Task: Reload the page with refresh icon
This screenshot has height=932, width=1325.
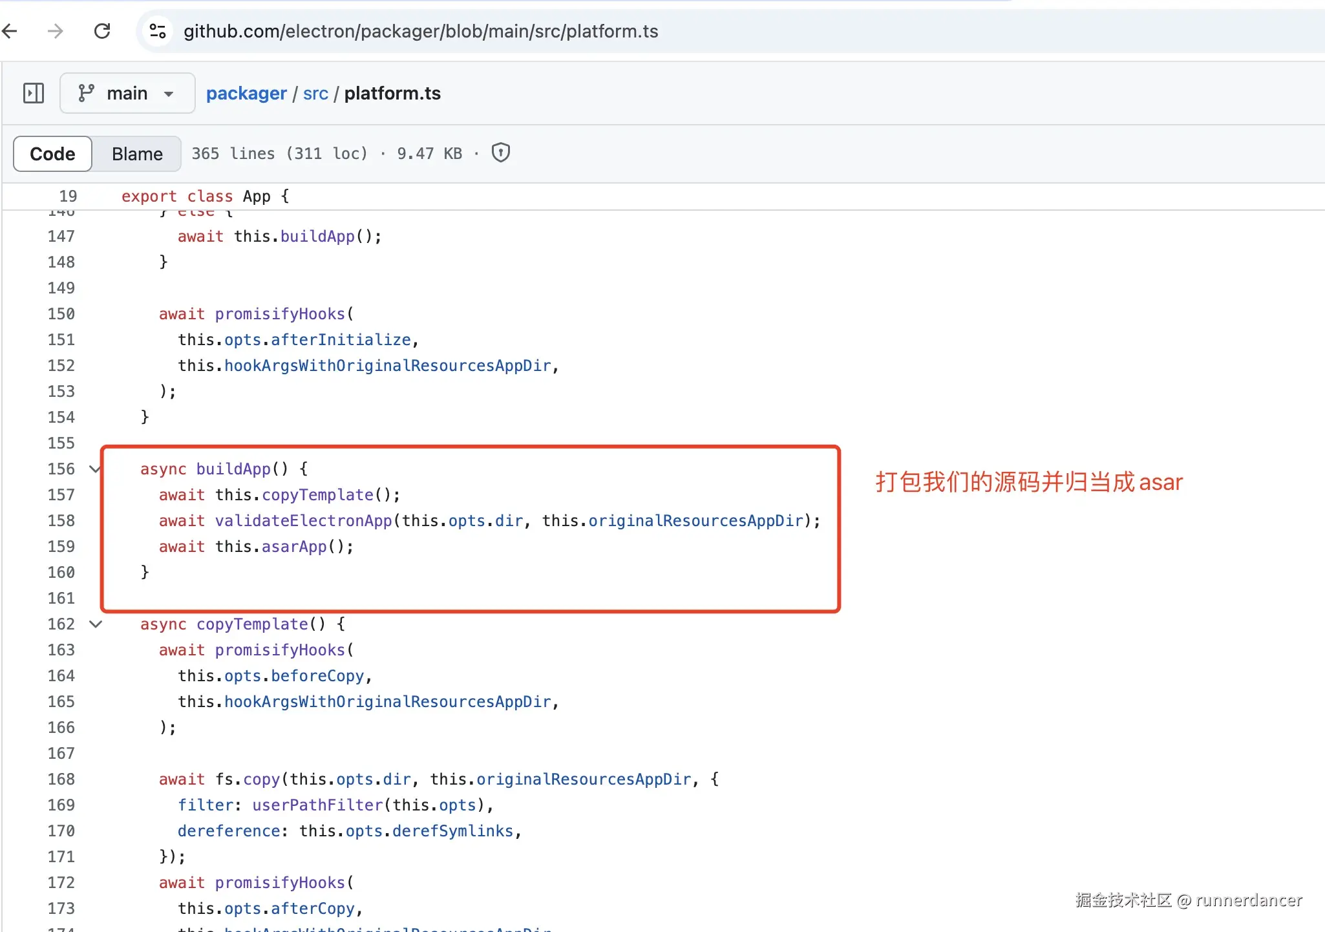Action: [x=102, y=31]
